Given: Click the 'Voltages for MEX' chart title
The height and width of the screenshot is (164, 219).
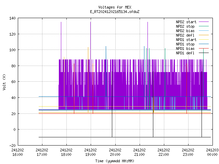Looking at the screenshot, I should click(x=115, y=7).
